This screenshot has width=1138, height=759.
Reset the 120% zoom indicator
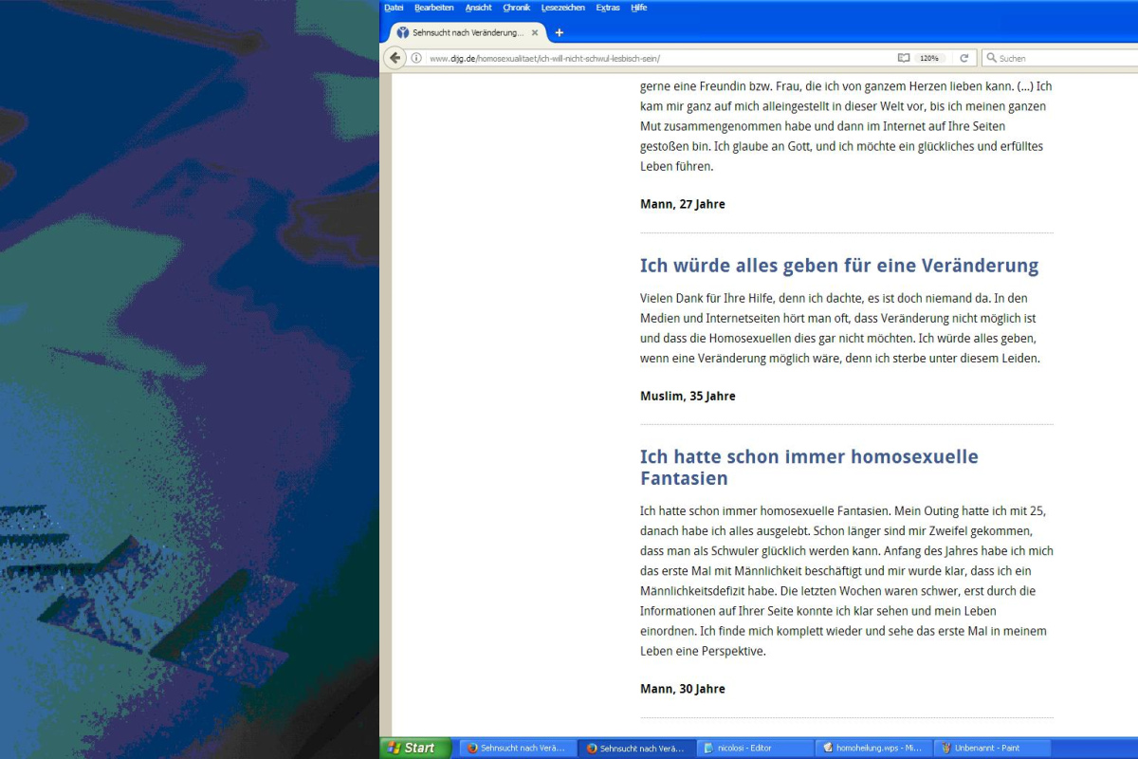[929, 58]
